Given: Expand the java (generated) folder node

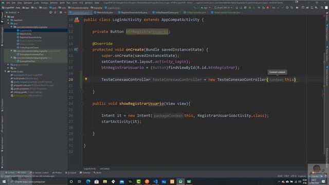Looking at the screenshot, I should point(8,65).
